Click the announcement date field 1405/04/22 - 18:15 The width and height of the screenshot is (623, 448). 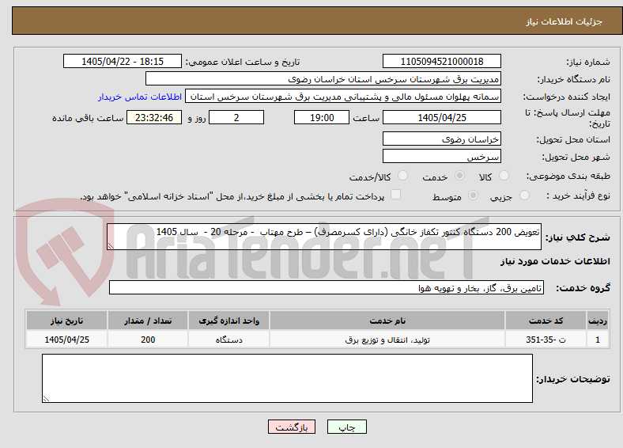(x=123, y=61)
